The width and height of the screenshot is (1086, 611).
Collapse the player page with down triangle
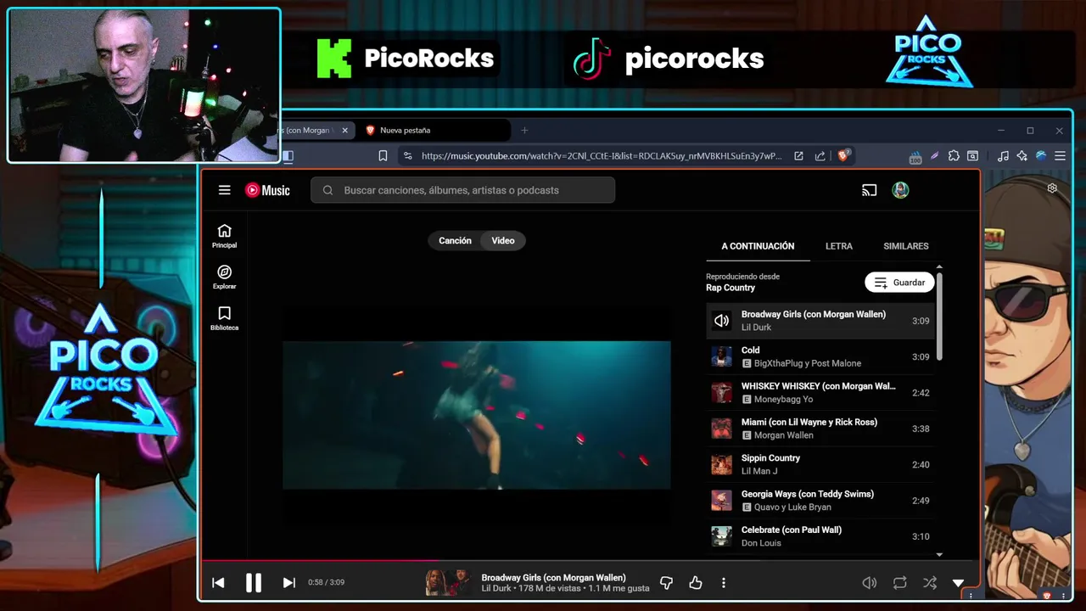click(958, 583)
